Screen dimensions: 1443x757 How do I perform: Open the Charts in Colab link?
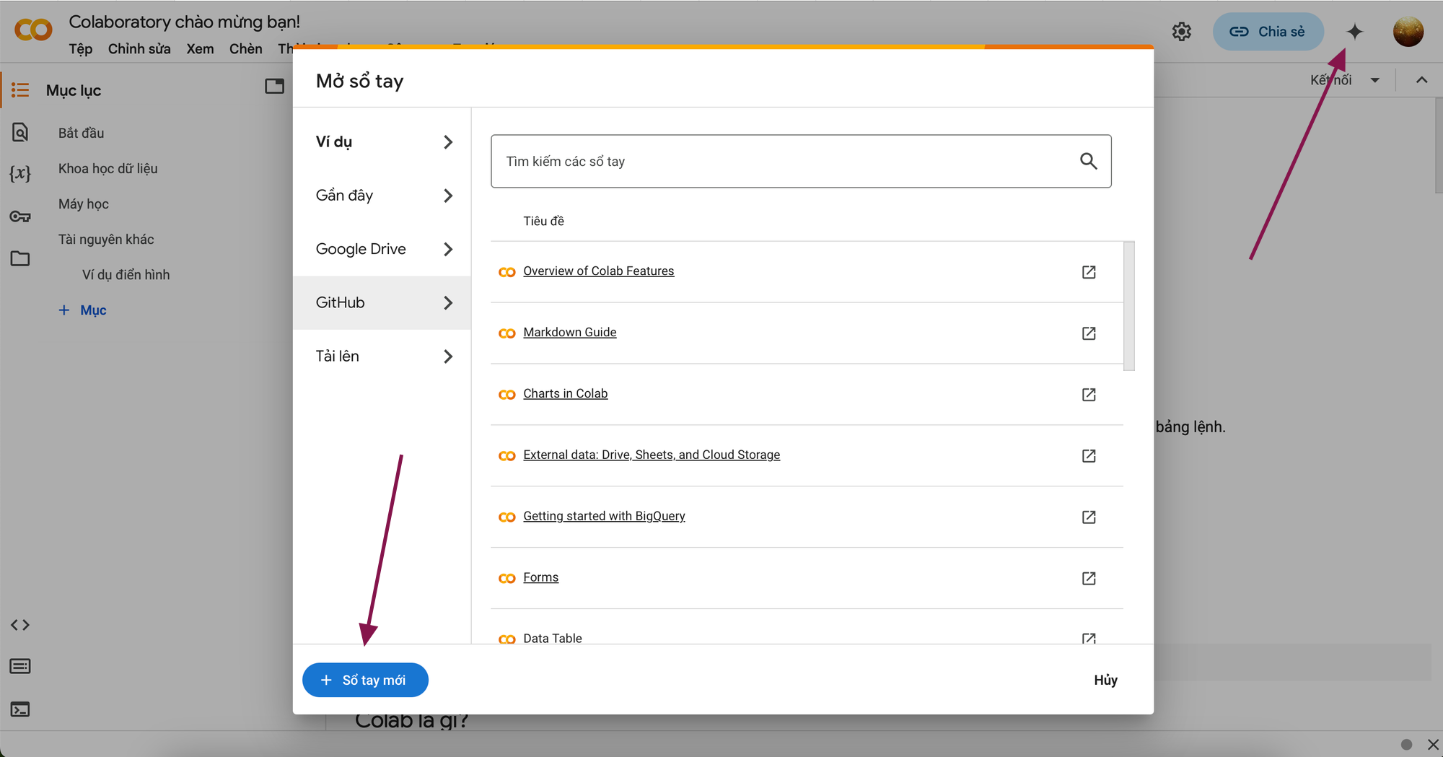(x=566, y=394)
